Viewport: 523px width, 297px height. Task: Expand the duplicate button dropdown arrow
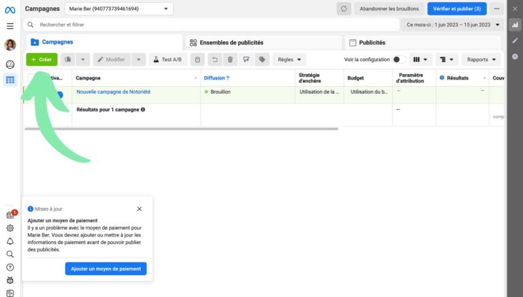pyautogui.click(x=83, y=60)
